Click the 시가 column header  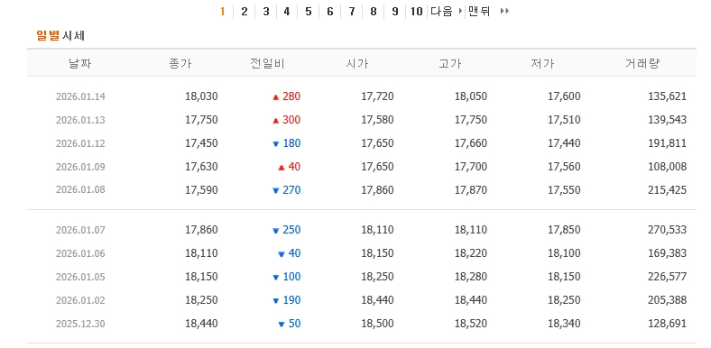pyautogui.click(x=356, y=63)
